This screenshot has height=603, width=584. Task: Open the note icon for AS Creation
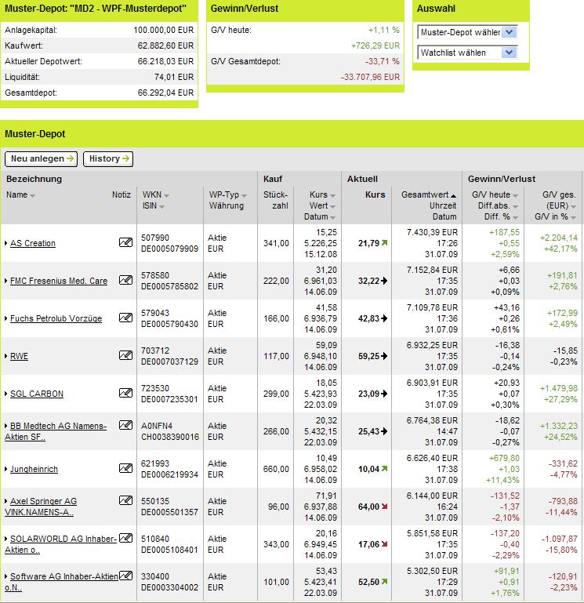125,242
